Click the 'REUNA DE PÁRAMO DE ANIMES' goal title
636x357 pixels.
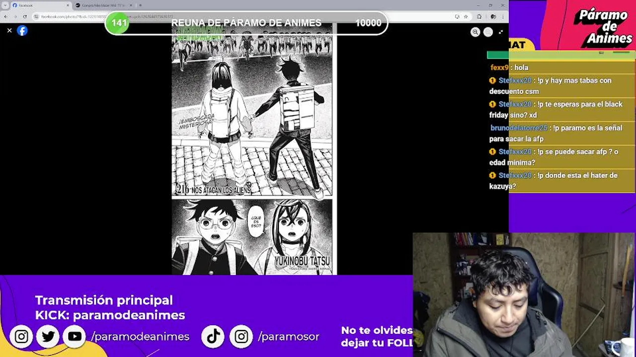coord(246,23)
